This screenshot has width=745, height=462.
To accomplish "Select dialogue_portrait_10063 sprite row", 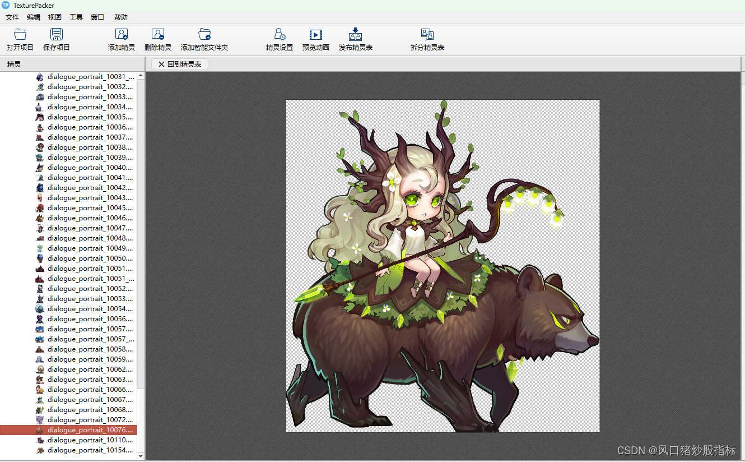I will 68,380.
